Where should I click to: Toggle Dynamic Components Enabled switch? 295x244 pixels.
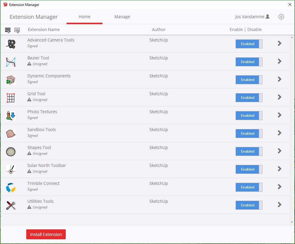coord(249,79)
